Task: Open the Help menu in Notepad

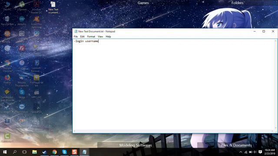Action: tap(108, 36)
